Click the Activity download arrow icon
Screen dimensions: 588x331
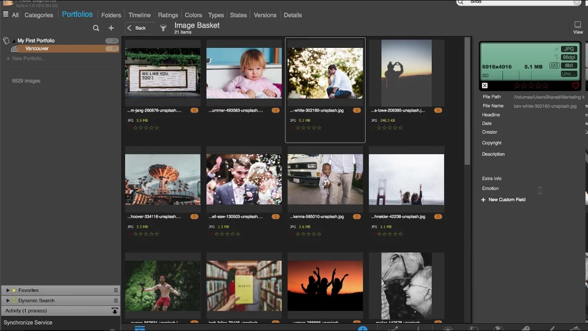pos(115,311)
